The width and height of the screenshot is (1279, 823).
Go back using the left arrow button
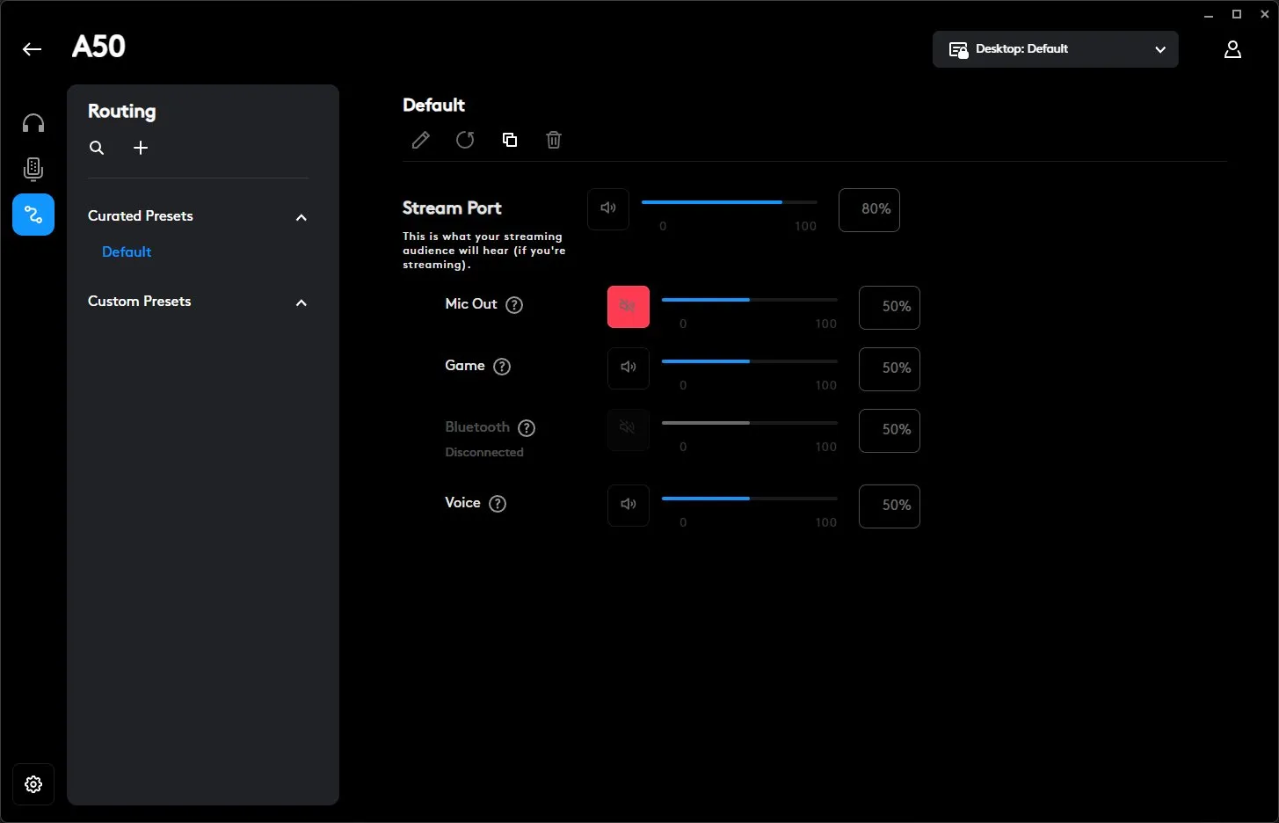point(33,49)
